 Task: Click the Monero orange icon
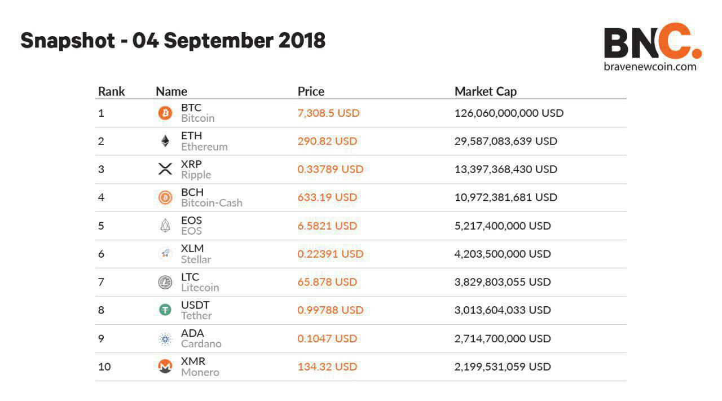click(x=165, y=367)
